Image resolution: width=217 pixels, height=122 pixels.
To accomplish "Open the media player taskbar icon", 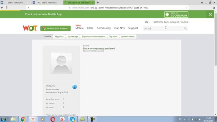I will tap(43, 119).
